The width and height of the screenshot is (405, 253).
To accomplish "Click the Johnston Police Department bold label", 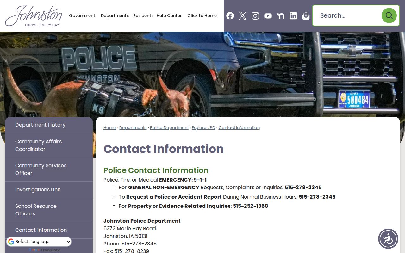I will click(x=142, y=221).
